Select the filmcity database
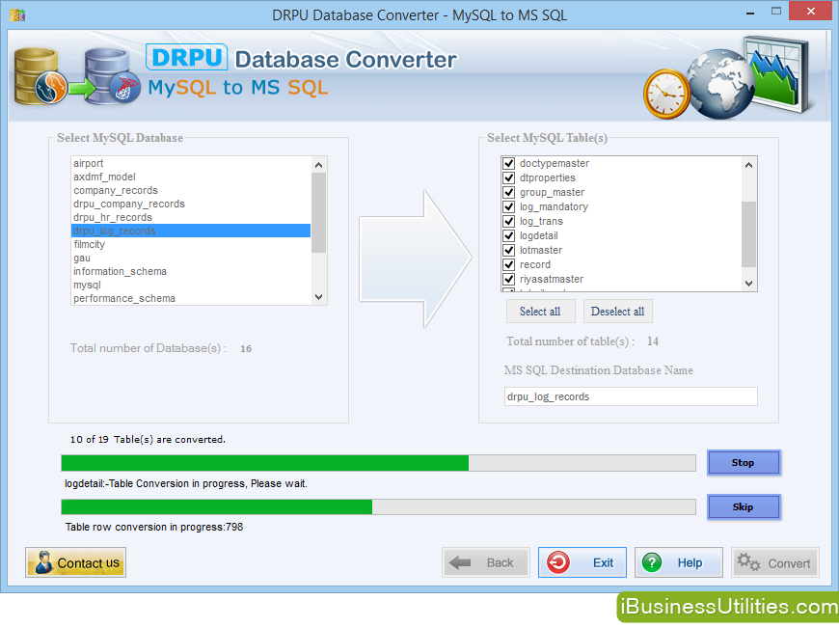The height and width of the screenshot is (627, 839). [x=191, y=244]
